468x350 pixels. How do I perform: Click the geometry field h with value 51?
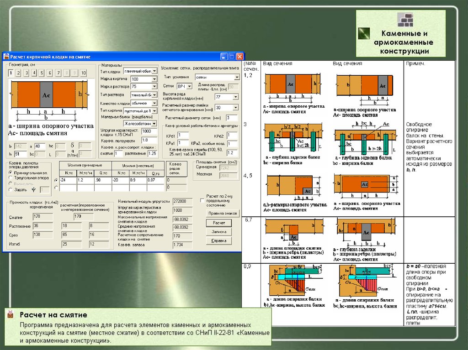point(20,154)
